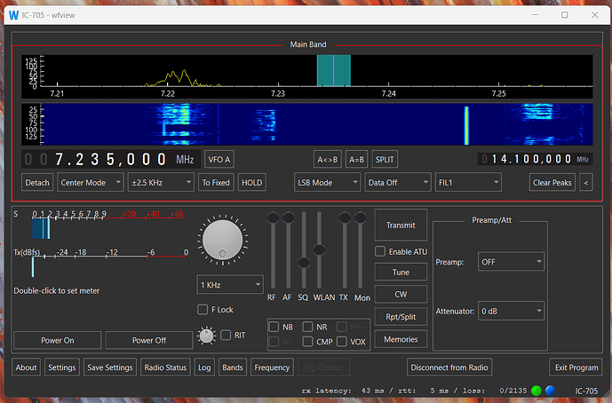612x403 pixels.
Task: Click the Tune button
Action: (401, 272)
